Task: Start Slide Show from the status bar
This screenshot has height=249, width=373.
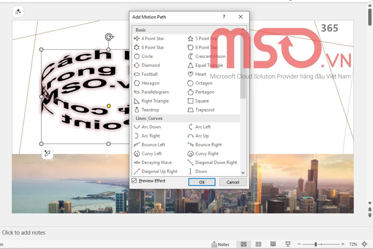Action: click(x=288, y=244)
